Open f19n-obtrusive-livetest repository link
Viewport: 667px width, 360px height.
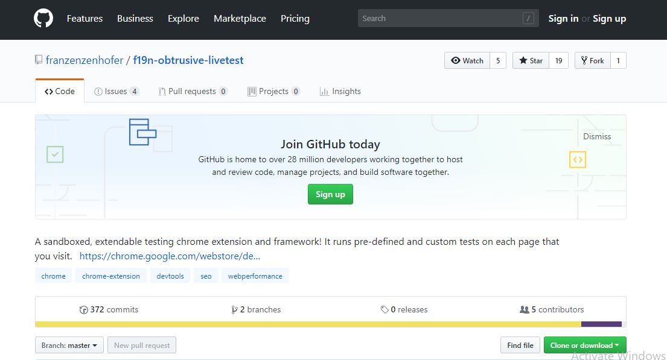(x=188, y=60)
